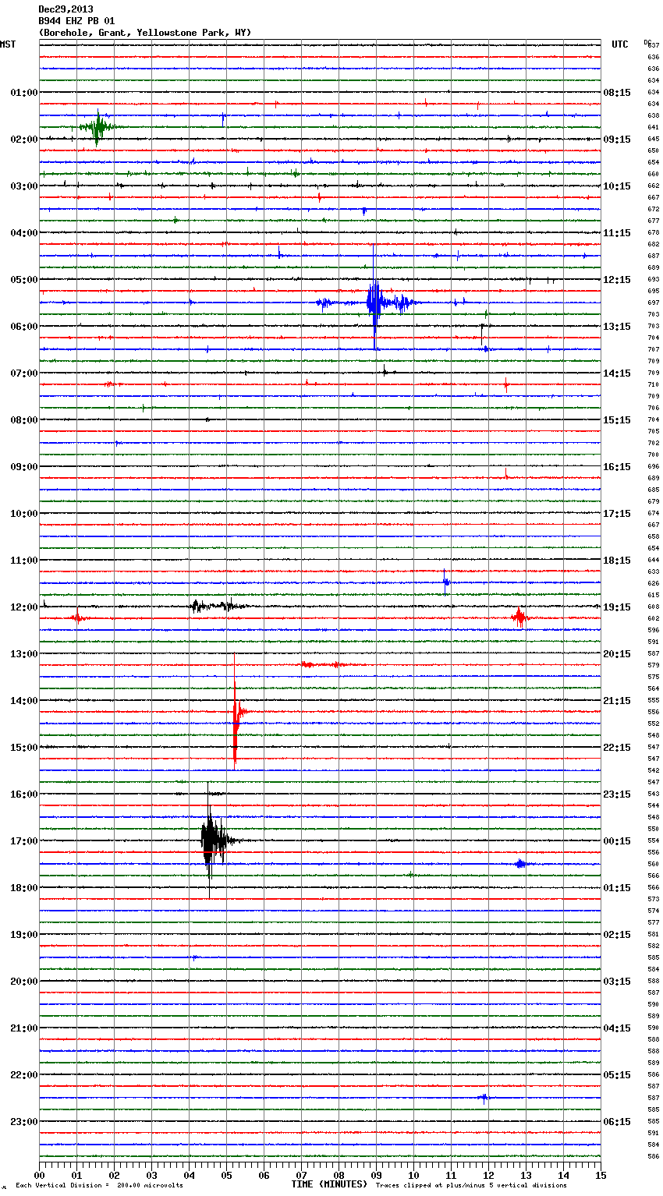Click the 14:15 UTC time label
This screenshot has height=1196, width=663.
coord(617,373)
